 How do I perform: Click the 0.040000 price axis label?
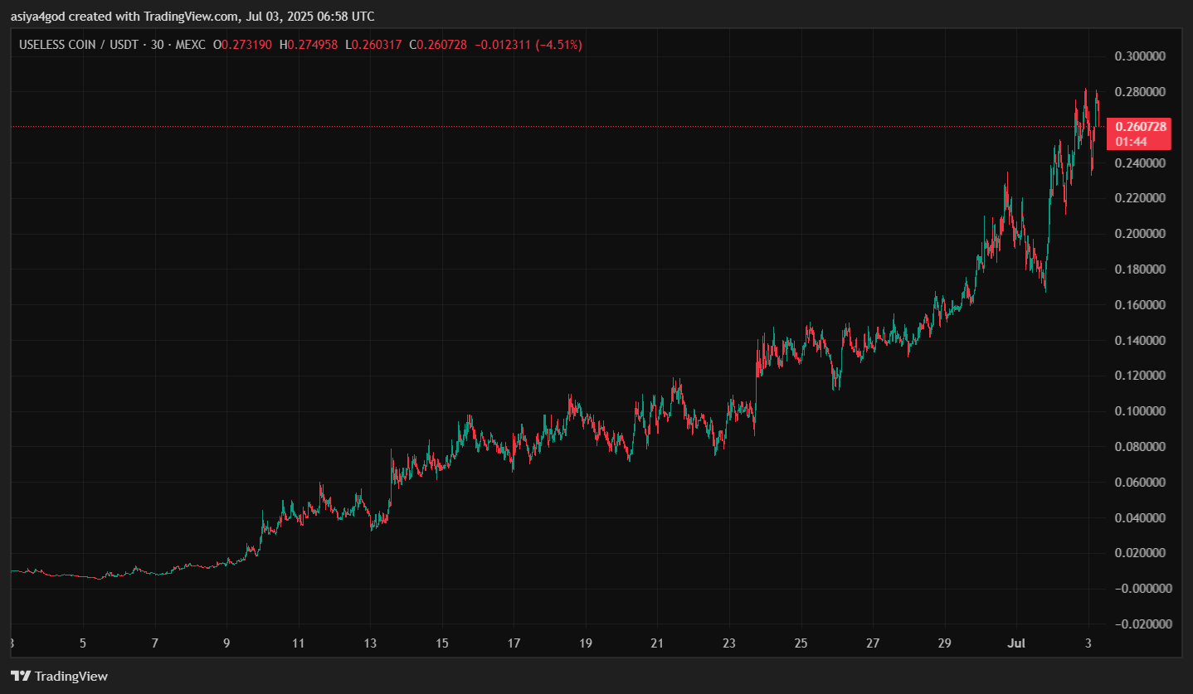[1142, 518]
